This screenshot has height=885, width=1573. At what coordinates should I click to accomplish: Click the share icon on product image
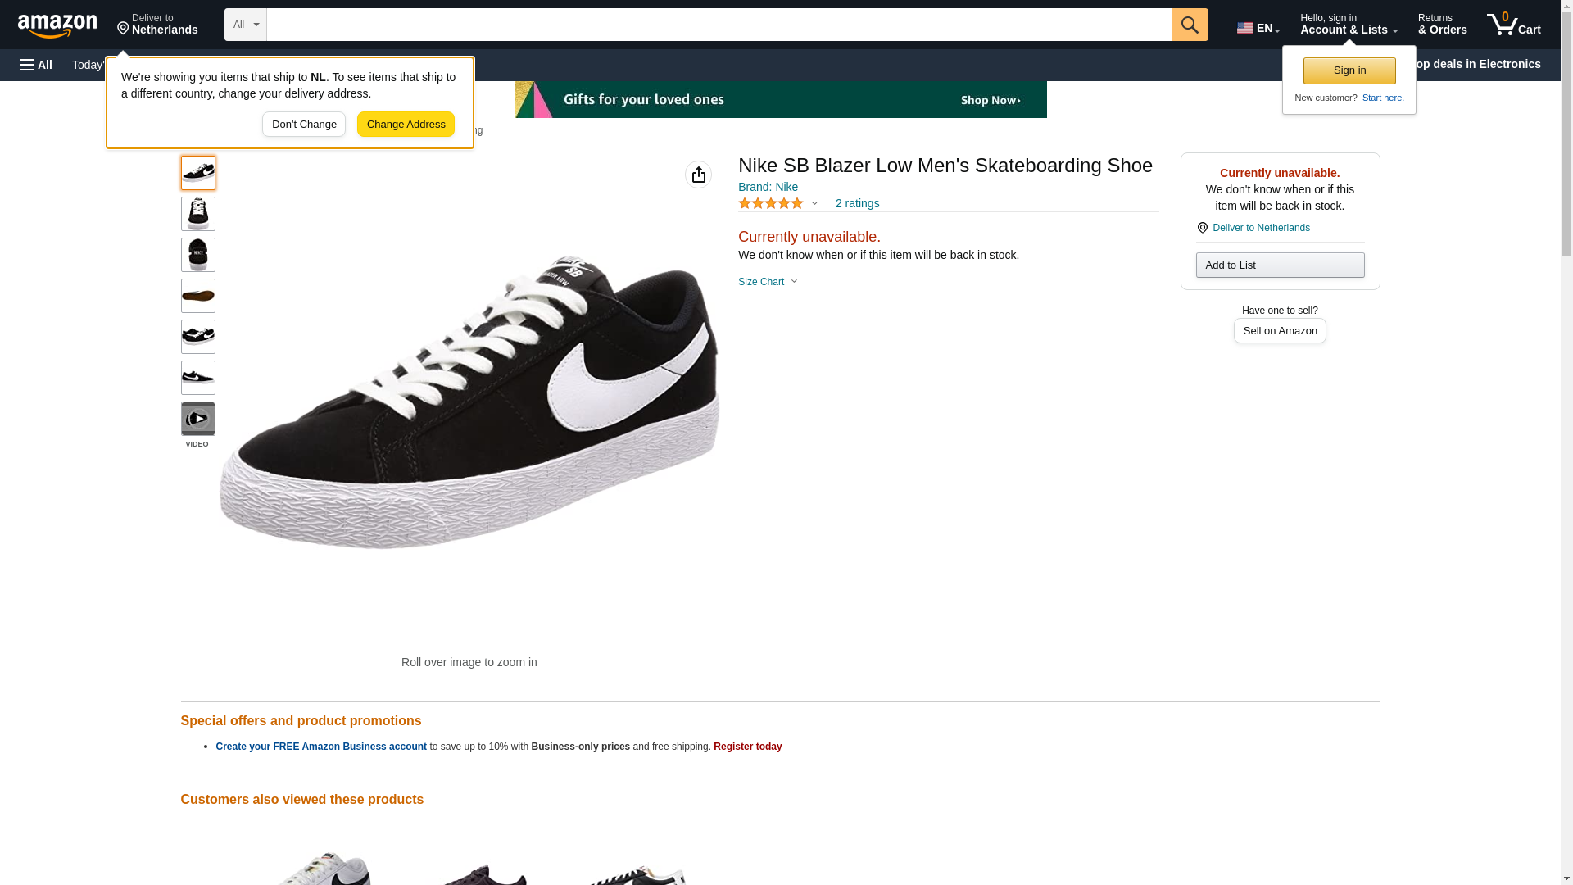[x=698, y=175]
